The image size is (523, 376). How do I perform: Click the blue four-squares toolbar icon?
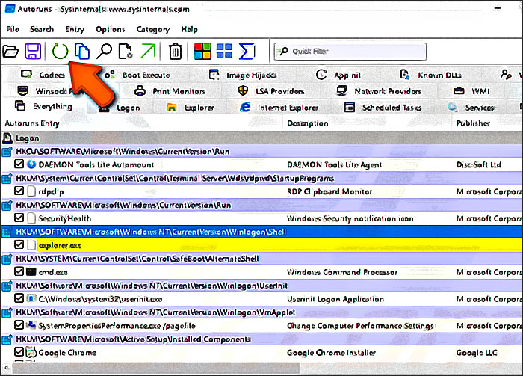tap(224, 52)
